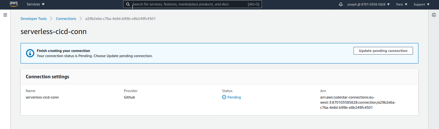Click Update pending connection button
This screenshot has height=129, width=439.
[x=383, y=51]
